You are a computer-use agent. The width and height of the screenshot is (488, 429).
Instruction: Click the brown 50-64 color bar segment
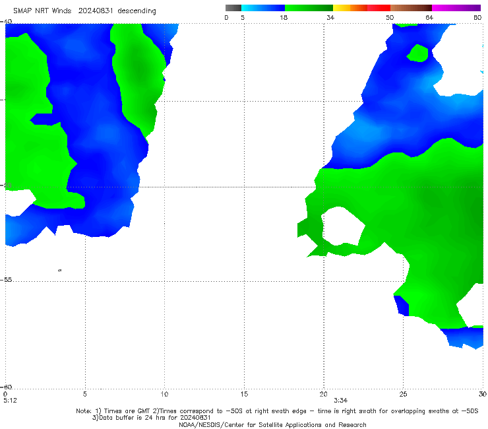pos(411,8)
